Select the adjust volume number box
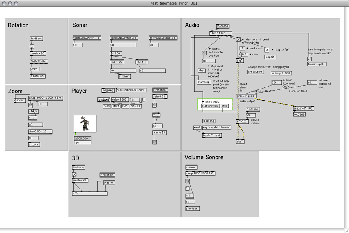Viewport: 349px width, 233px height. [x=250, y=115]
